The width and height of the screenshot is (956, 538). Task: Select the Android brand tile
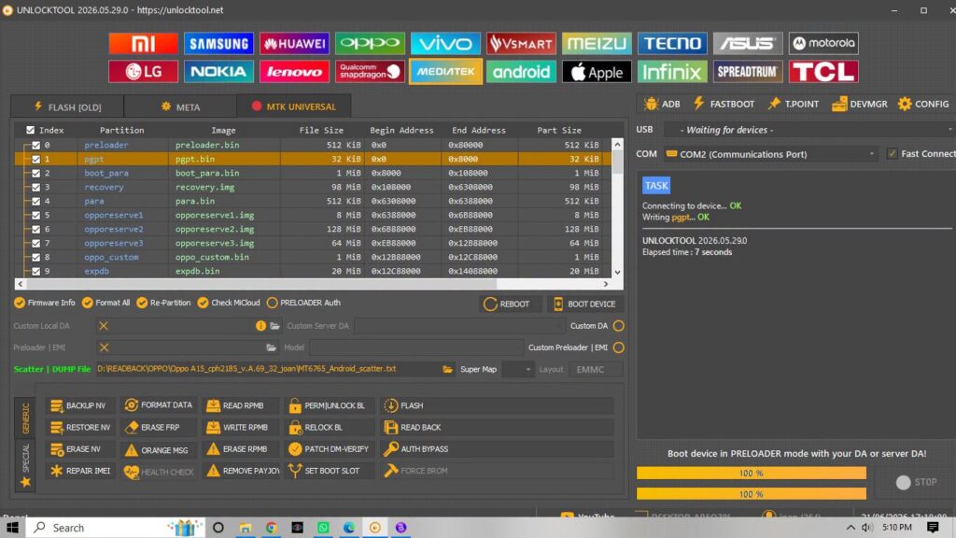(521, 71)
